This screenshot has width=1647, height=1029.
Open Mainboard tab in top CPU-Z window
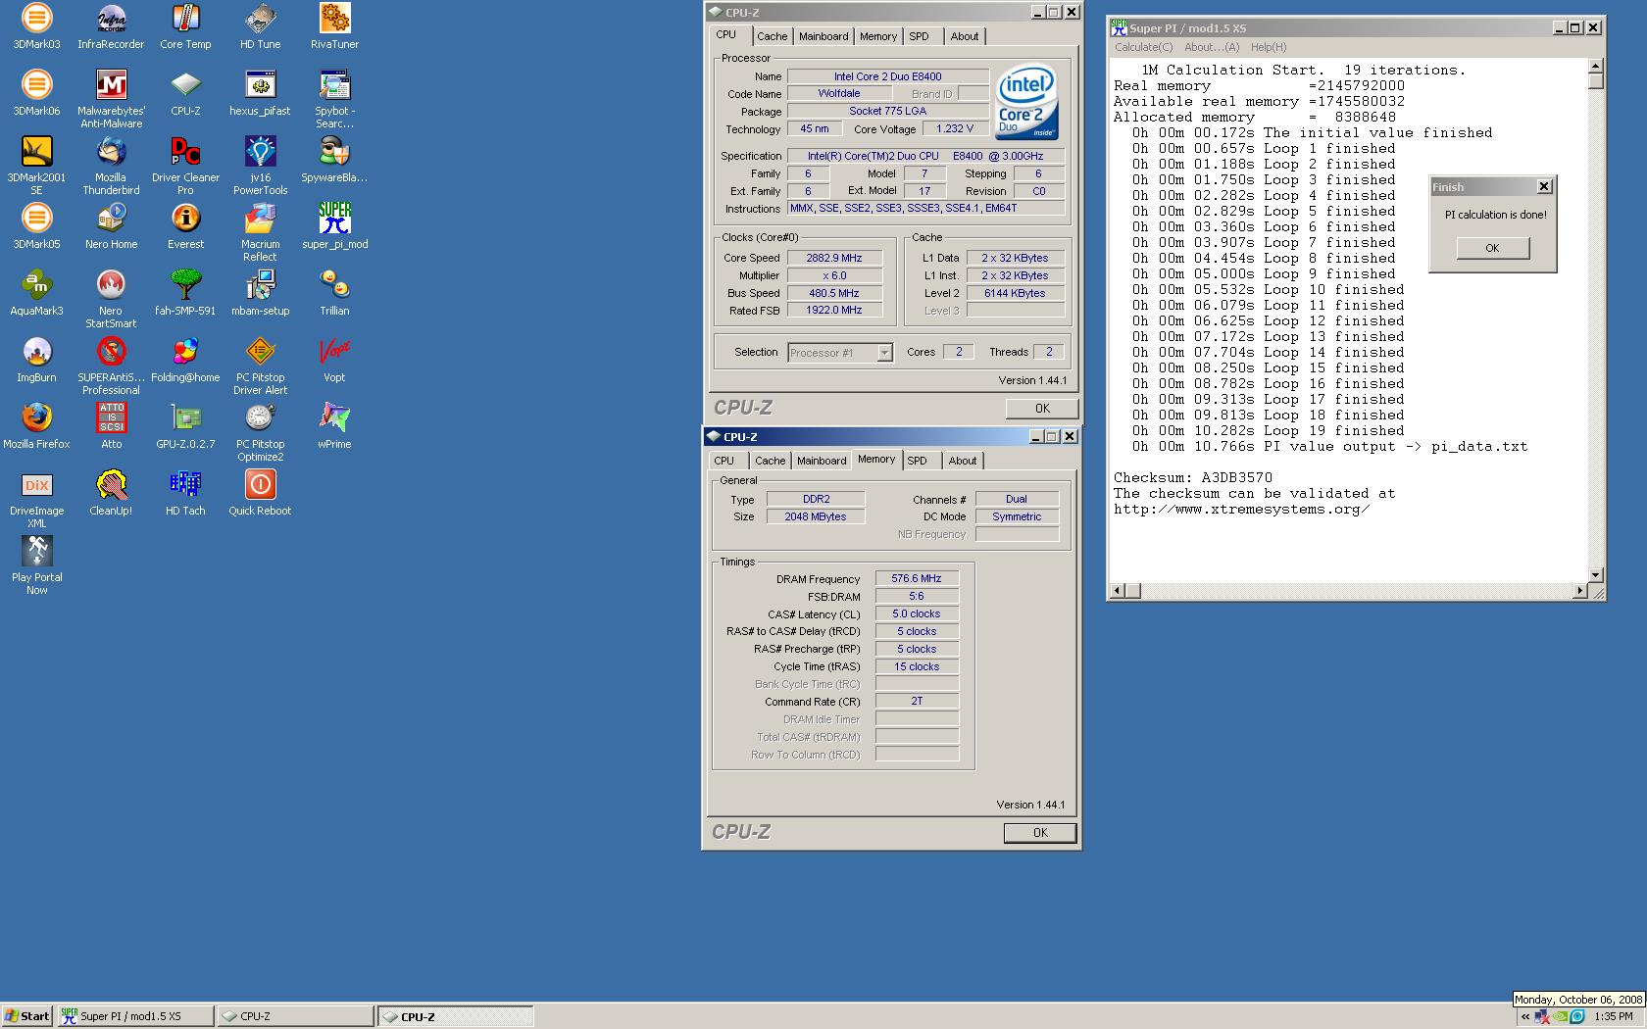click(823, 36)
